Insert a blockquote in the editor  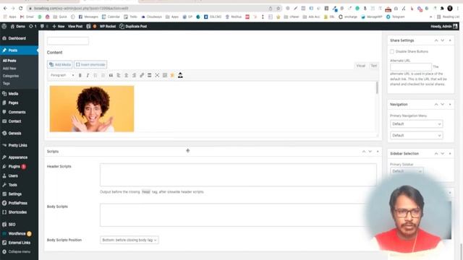pos(111,75)
